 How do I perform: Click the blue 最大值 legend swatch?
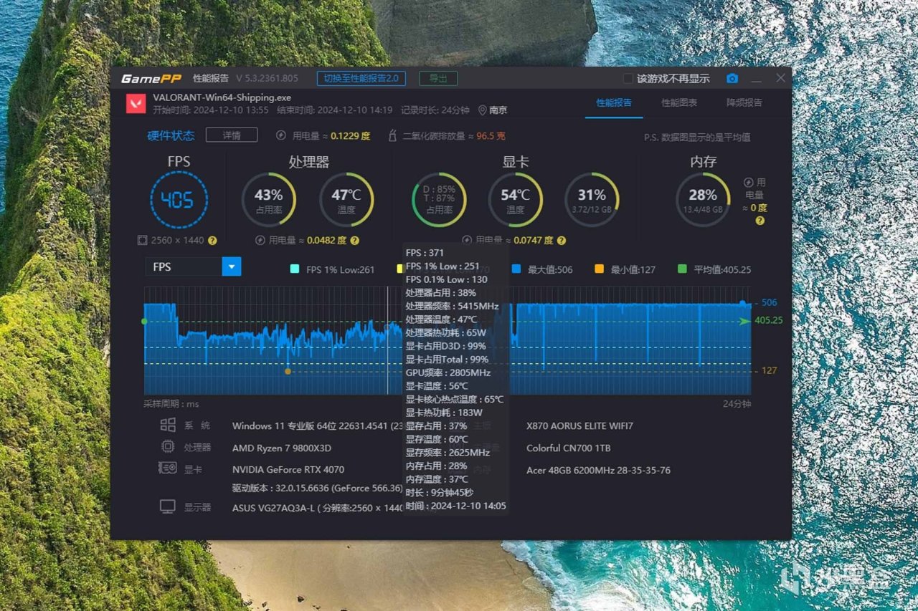pyautogui.click(x=516, y=269)
